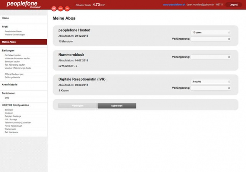Open Tel. Konferenz kaufen
Screen dimensions: 246x172
point(15,65)
